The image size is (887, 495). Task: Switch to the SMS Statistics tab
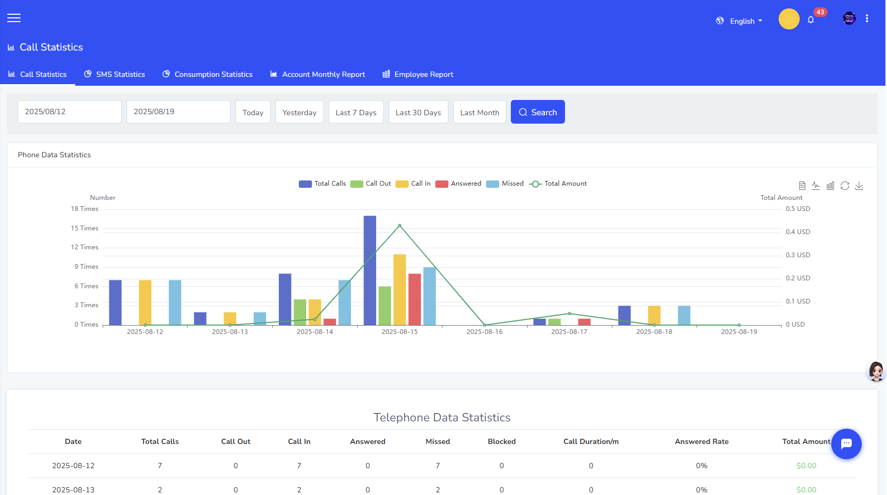115,74
